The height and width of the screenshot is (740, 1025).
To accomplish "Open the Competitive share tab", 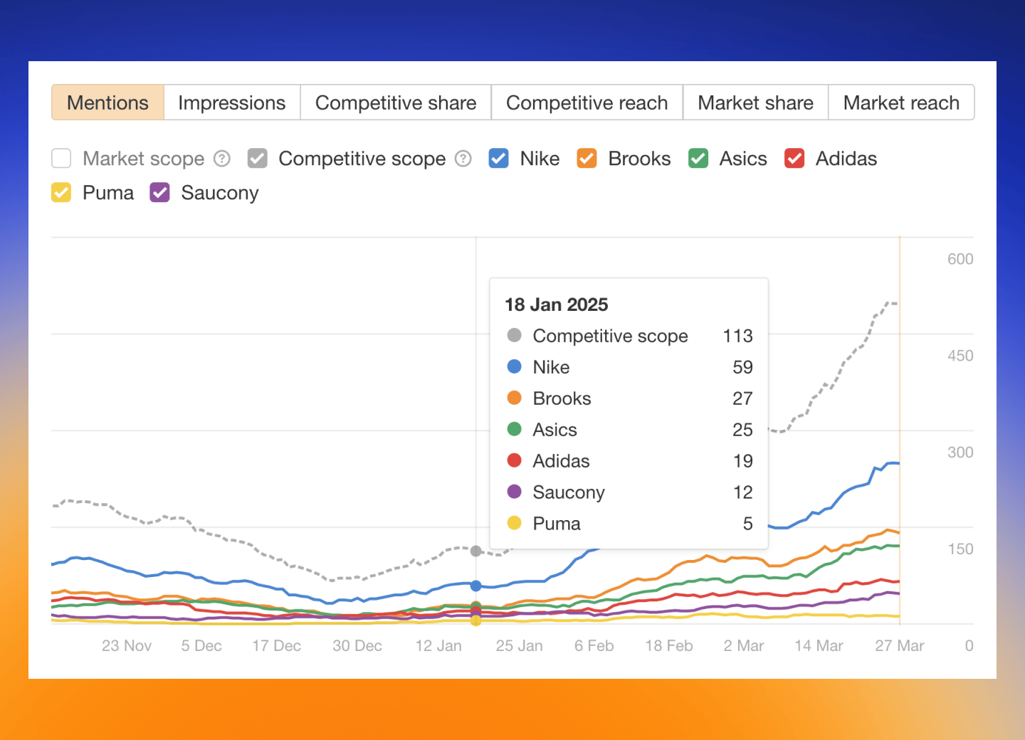I will [x=396, y=102].
